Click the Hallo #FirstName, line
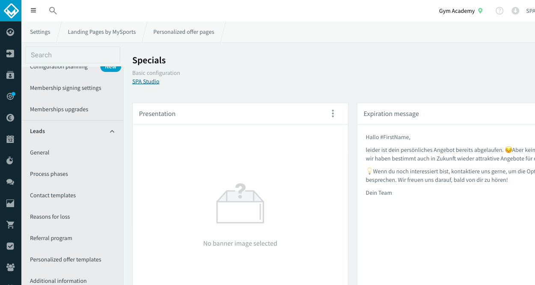535x285 pixels. [x=388, y=137]
